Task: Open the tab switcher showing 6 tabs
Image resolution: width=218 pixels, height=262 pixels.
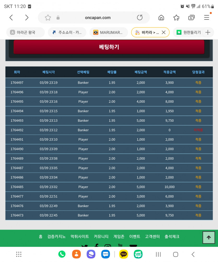Action: coord(191,18)
